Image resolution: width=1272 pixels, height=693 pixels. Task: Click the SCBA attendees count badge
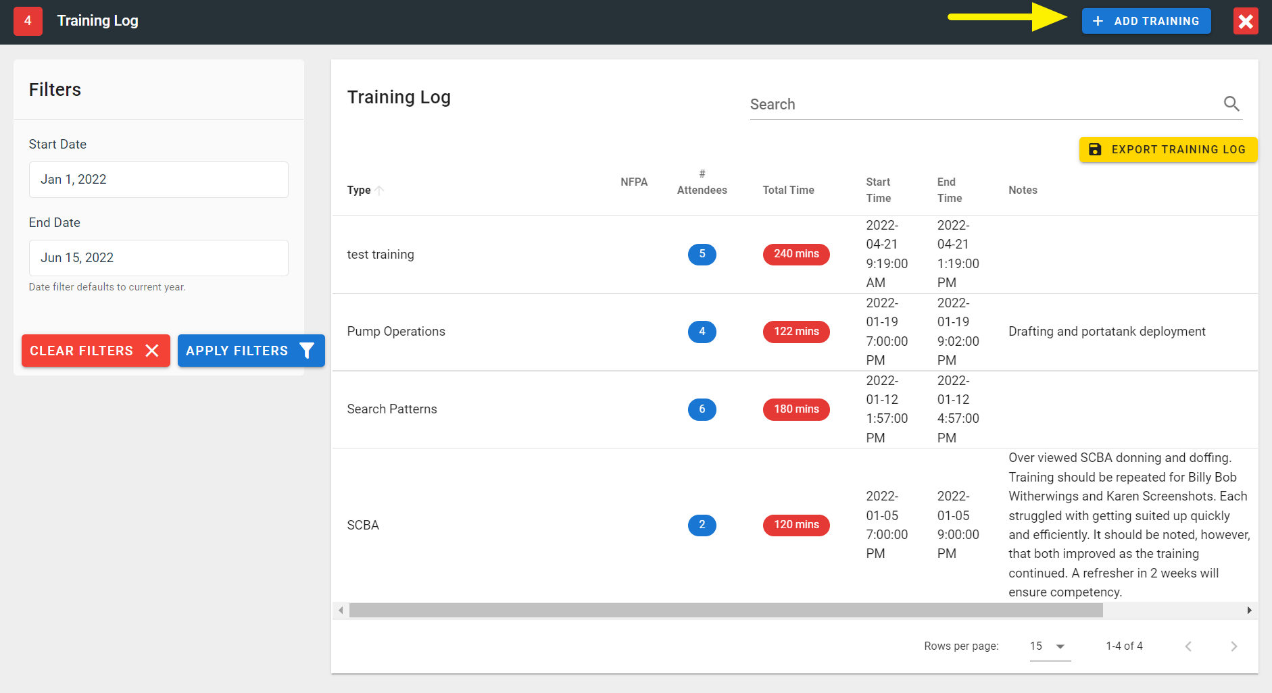(x=702, y=525)
